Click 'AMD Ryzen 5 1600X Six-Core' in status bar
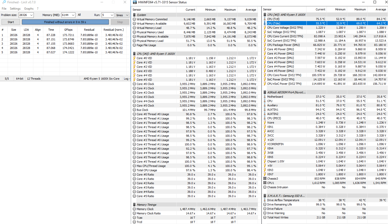This screenshot has height=224, width=388. click(x=102, y=79)
